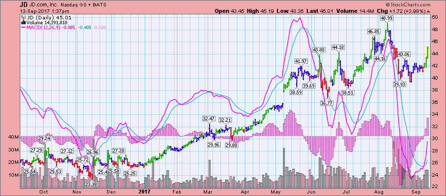Click the 25.54 price label
This screenshot has width=446, height=196.
[29, 171]
